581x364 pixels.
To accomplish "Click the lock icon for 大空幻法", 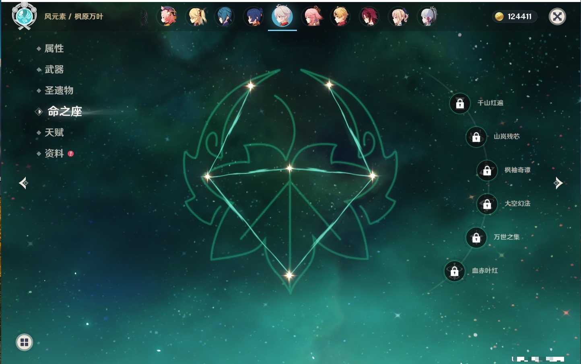I will 487,204.
